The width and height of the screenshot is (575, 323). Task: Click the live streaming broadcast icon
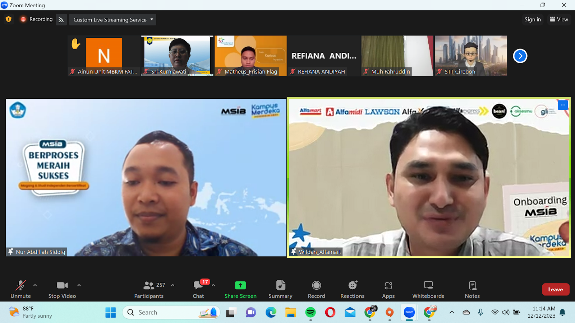(x=61, y=19)
